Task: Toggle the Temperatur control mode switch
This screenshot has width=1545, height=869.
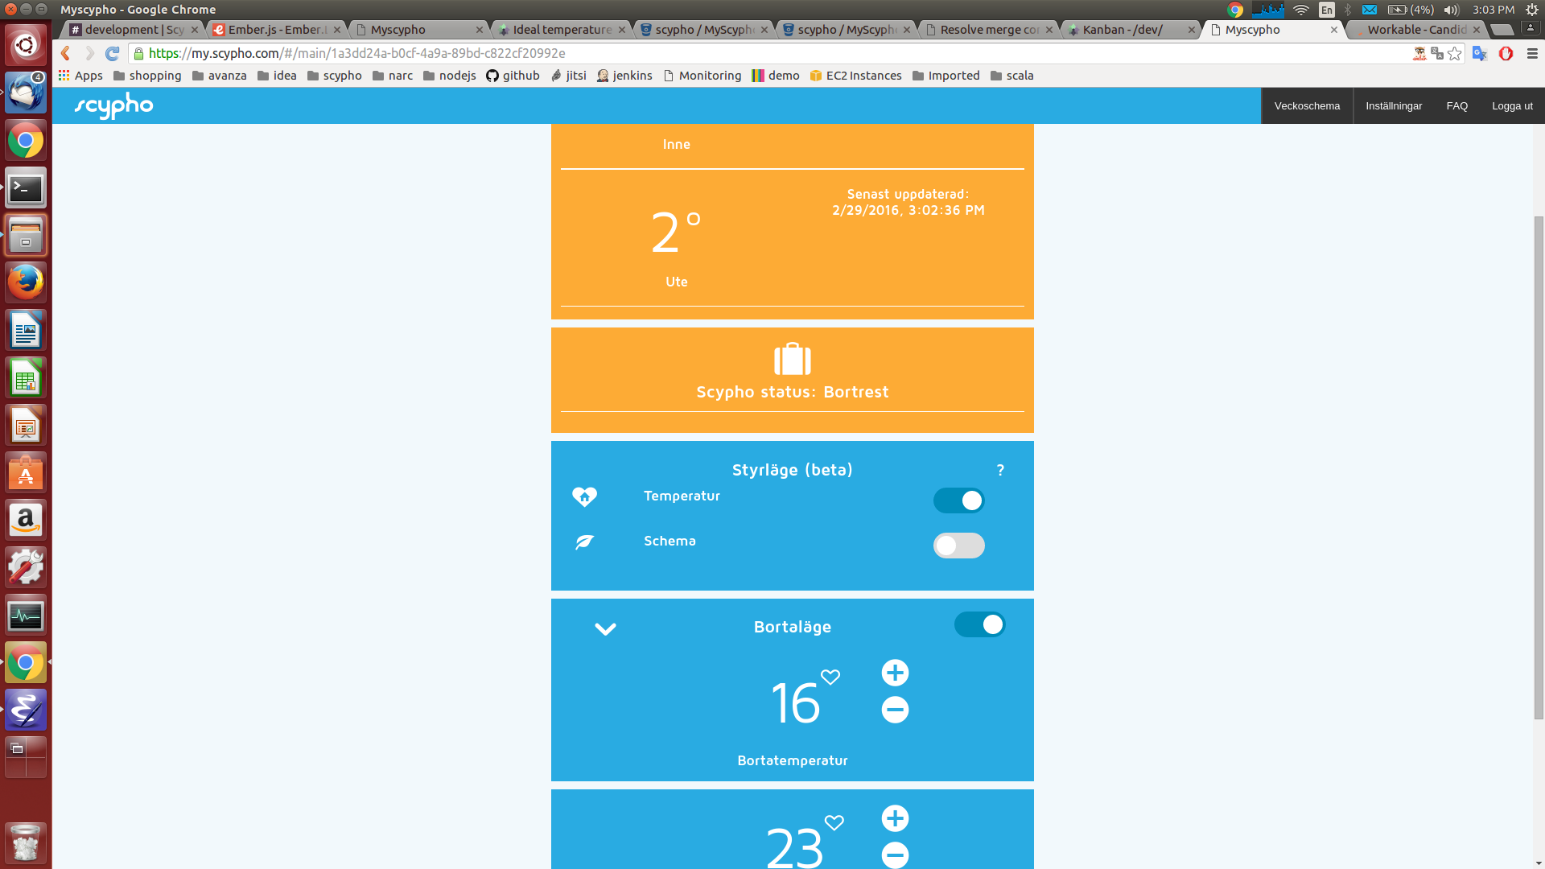Action: [x=958, y=500]
